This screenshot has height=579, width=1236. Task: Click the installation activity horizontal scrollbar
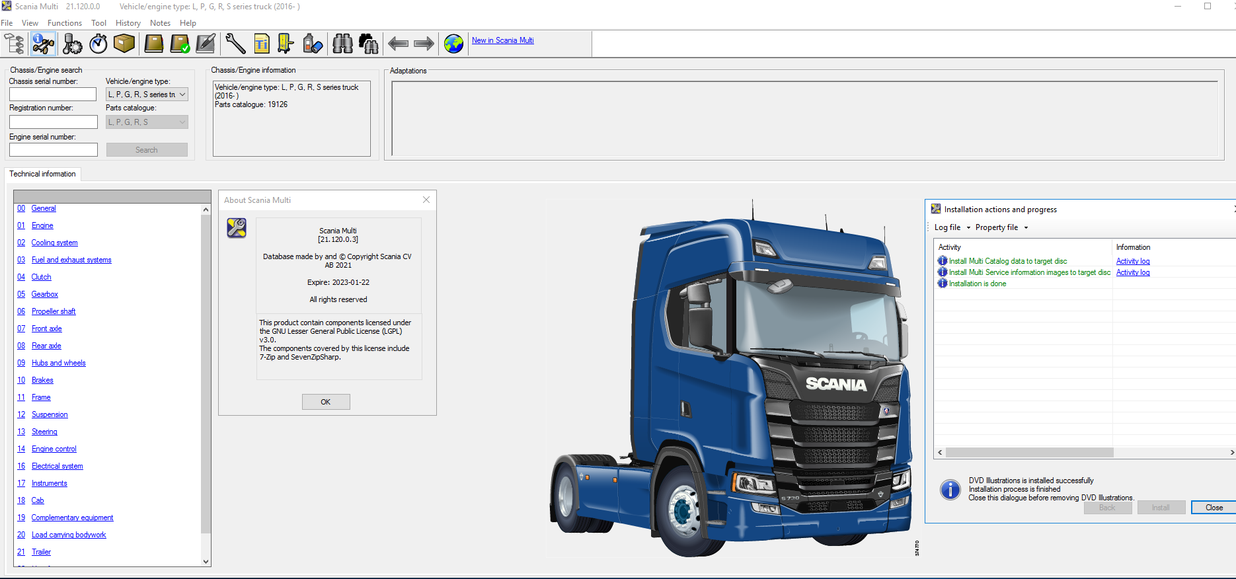[1029, 453]
